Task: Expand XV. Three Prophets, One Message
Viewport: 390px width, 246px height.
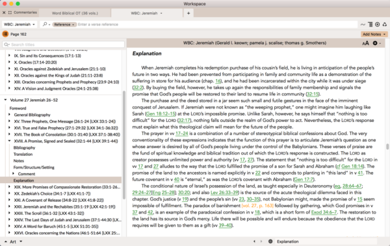Action: pyautogui.click(x=10, y=121)
